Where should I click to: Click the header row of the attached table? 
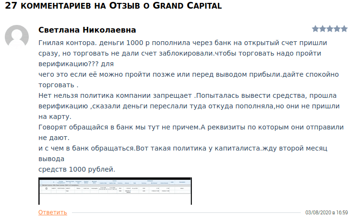pyautogui.click(x=115, y=183)
